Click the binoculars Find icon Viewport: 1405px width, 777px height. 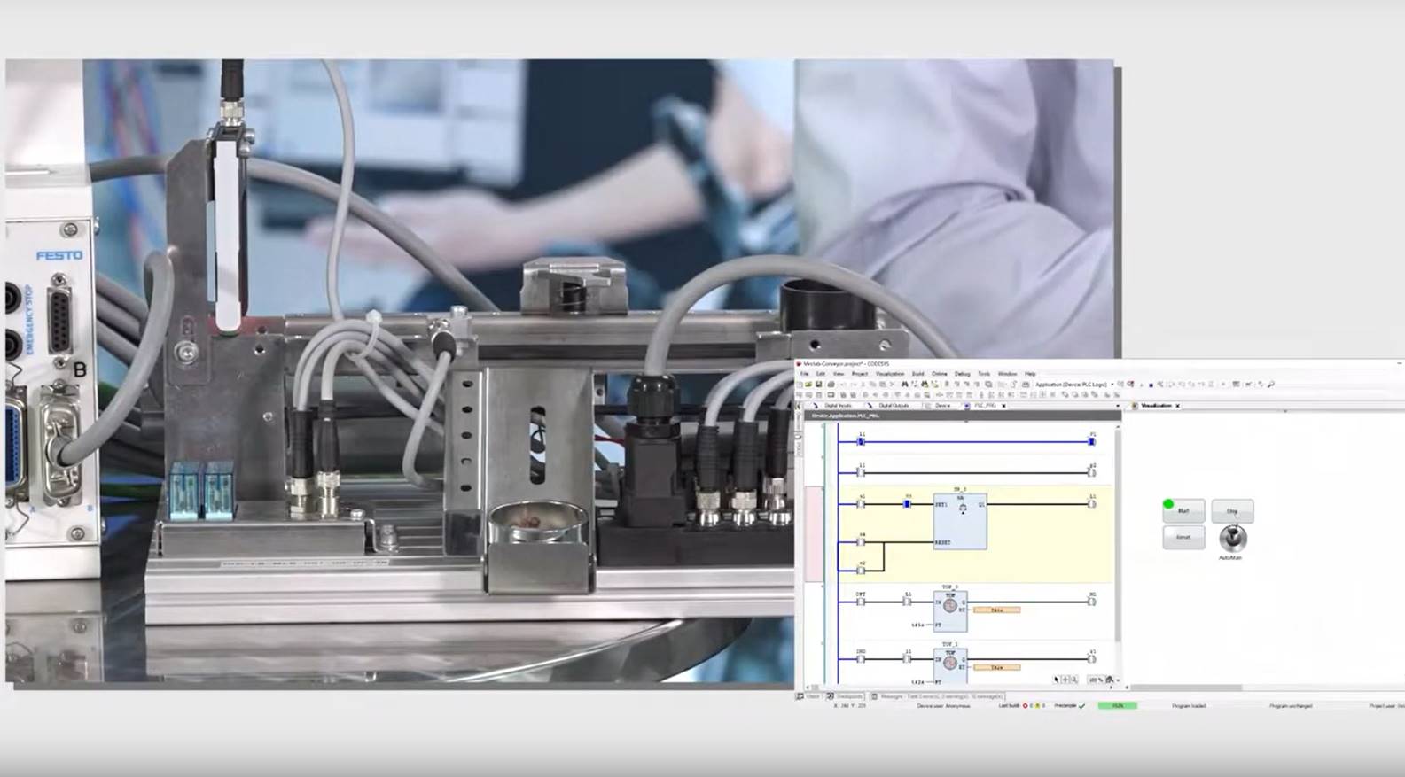pos(904,385)
